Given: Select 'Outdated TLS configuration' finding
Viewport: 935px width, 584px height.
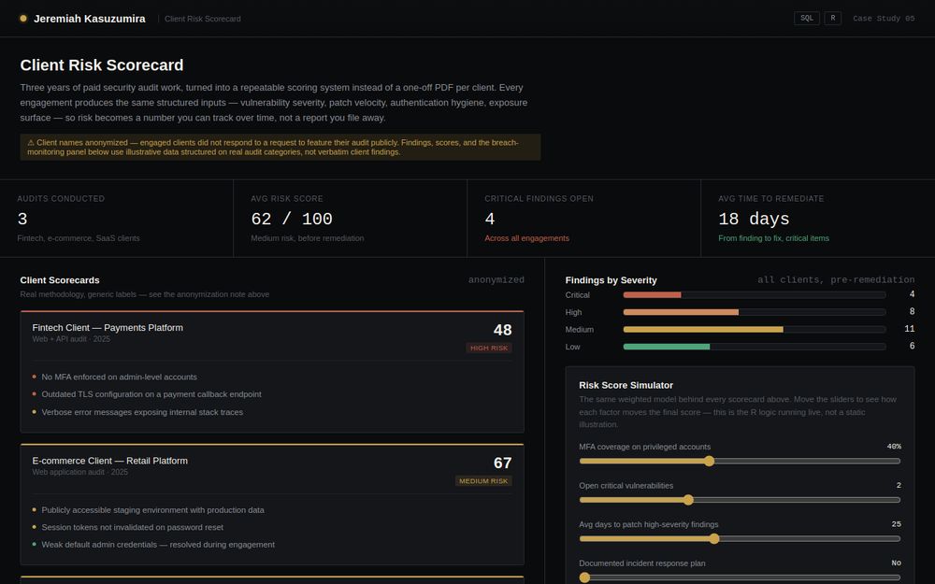Looking at the screenshot, I should pyautogui.click(x=151, y=394).
